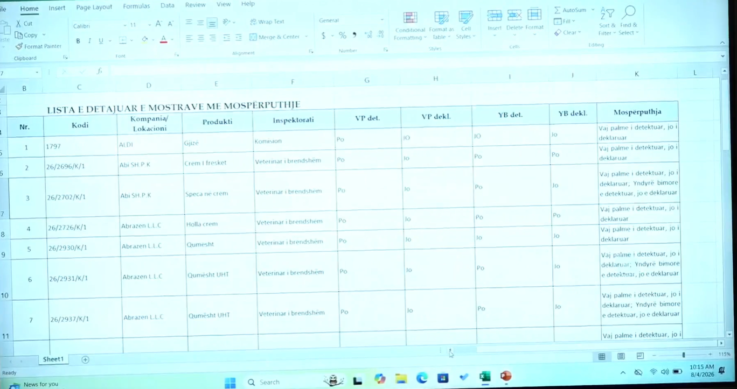Open Cell Styles gallery
737x389 pixels.
(466, 25)
